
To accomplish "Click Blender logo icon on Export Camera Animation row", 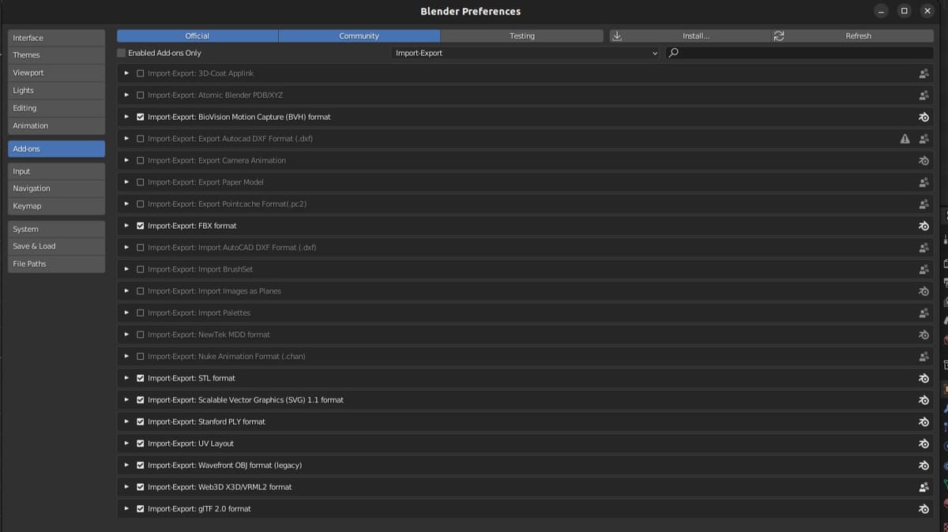I will coord(924,160).
